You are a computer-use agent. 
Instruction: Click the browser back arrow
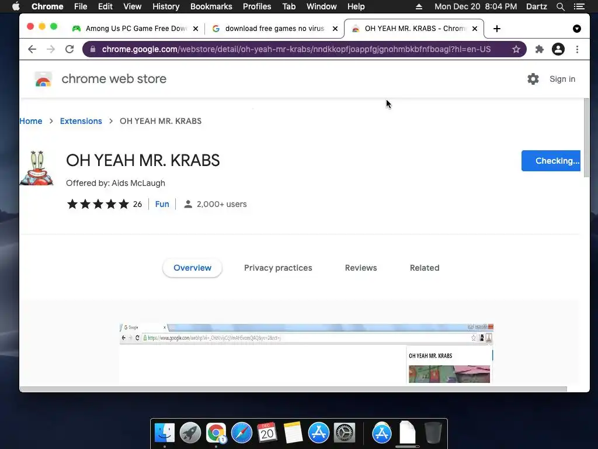(x=32, y=49)
